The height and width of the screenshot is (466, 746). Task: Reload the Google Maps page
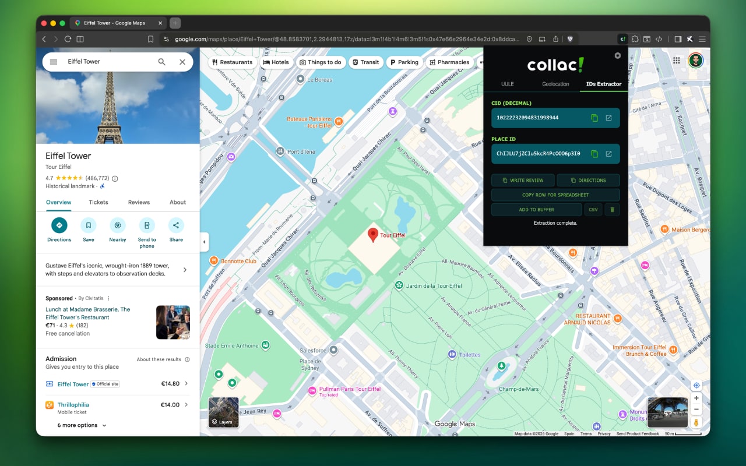(x=68, y=39)
